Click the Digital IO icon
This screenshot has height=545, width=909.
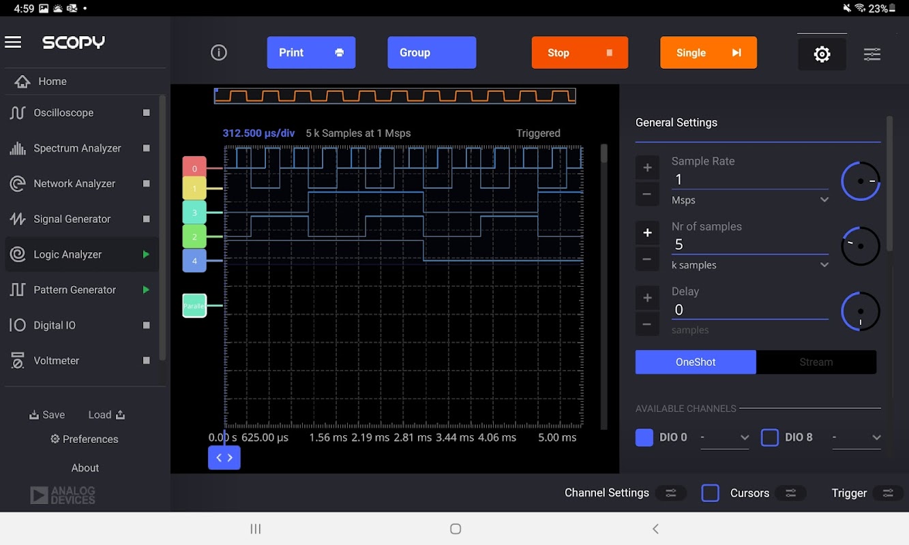pos(17,325)
